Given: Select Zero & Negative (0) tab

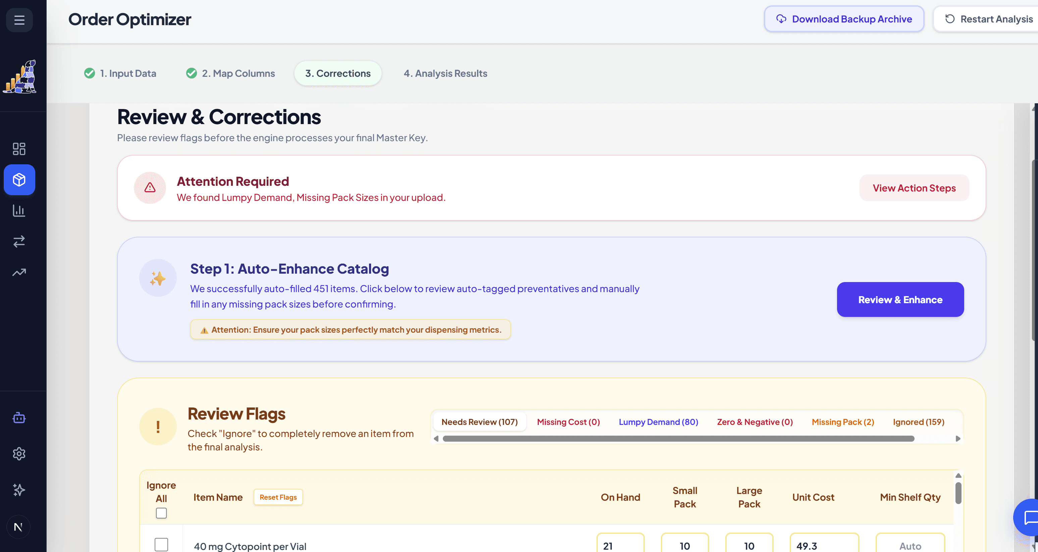Looking at the screenshot, I should pyautogui.click(x=755, y=422).
